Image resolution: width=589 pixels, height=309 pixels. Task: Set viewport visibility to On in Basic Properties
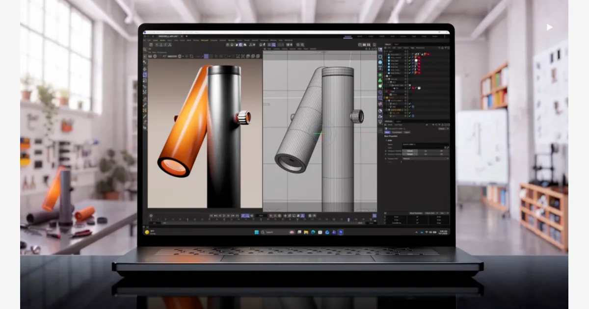tap(426, 151)
